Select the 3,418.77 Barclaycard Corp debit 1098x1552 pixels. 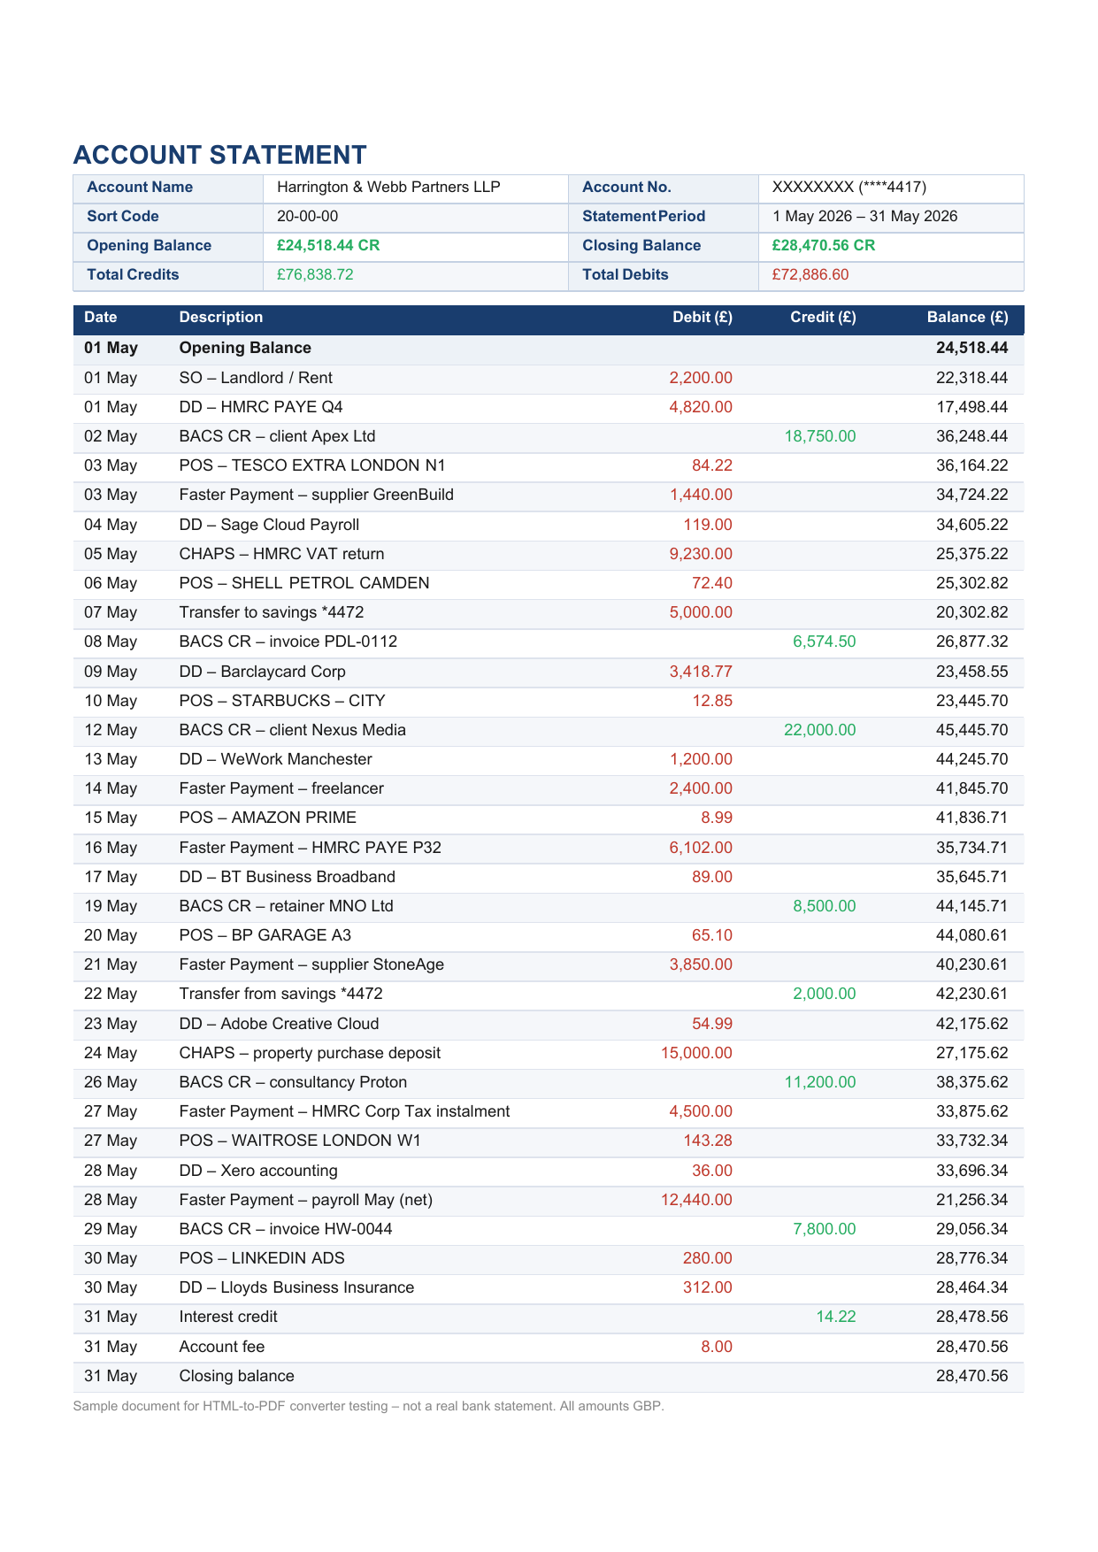(x=701, y=672)
